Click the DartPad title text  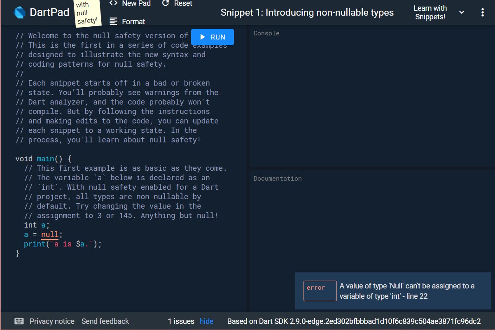[x=49, y=12]
